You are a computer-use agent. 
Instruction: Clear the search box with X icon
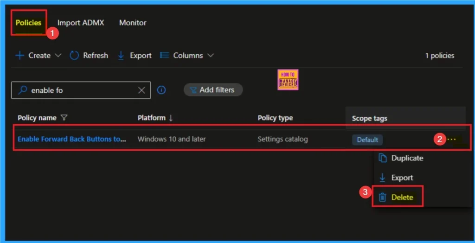[x=141, y=90]
